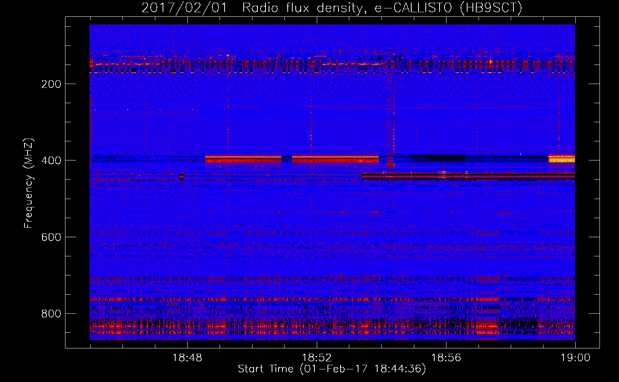This screenshot has width=619, height=382.
Task: Click the 18:52 time tick label
Action: coord(317,358)
